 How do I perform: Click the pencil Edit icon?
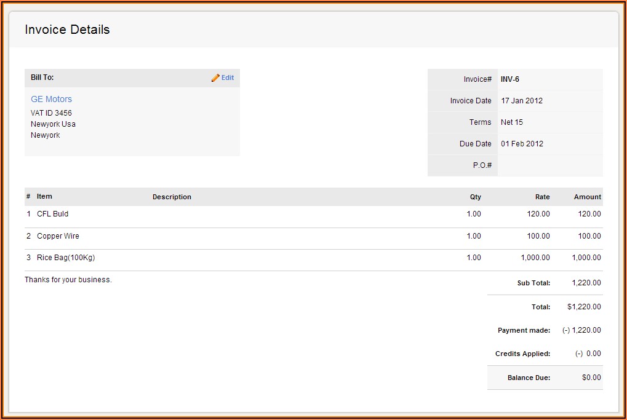[x=215, y=77]
